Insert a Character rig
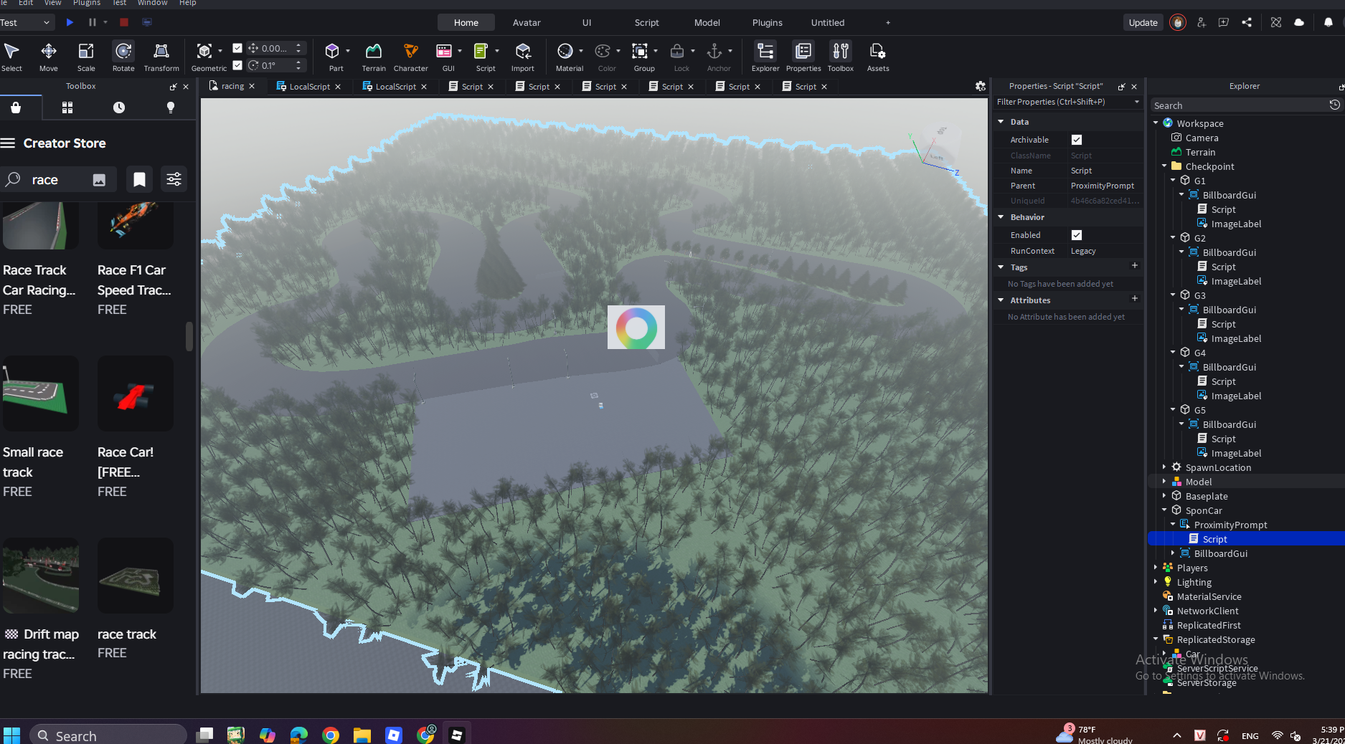1345x744 pixels. tap(410, 57)
